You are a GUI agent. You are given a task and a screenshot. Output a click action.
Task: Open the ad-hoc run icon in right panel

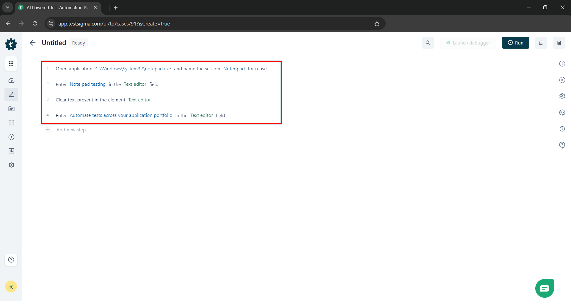562,80
